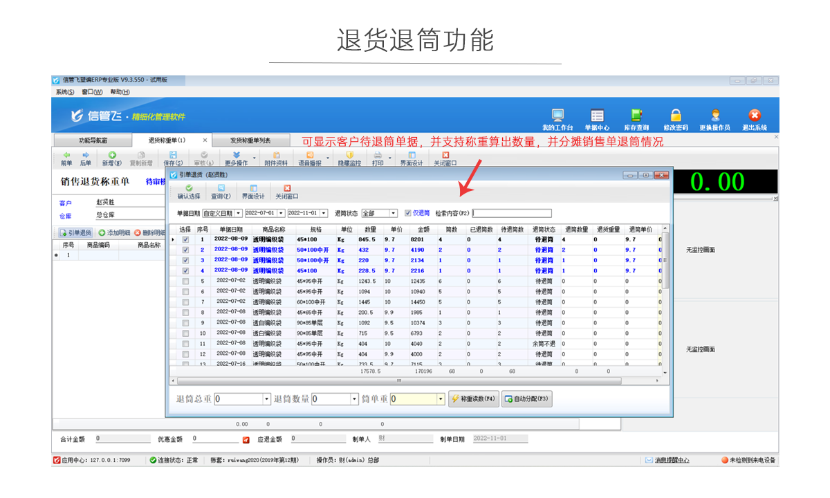Expand the 退筒状态 dropdown showing 全部
The image size is (830, 498).
[x=394, y=213]
